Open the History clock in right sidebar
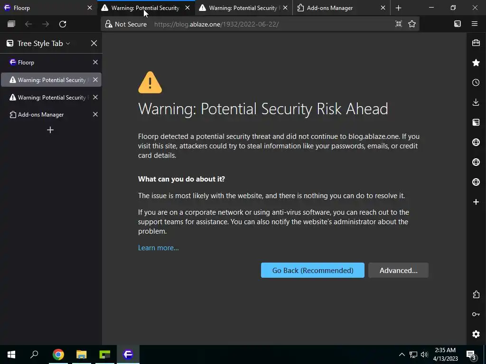This screenshot has width=486, height=364. pos(476,82)
